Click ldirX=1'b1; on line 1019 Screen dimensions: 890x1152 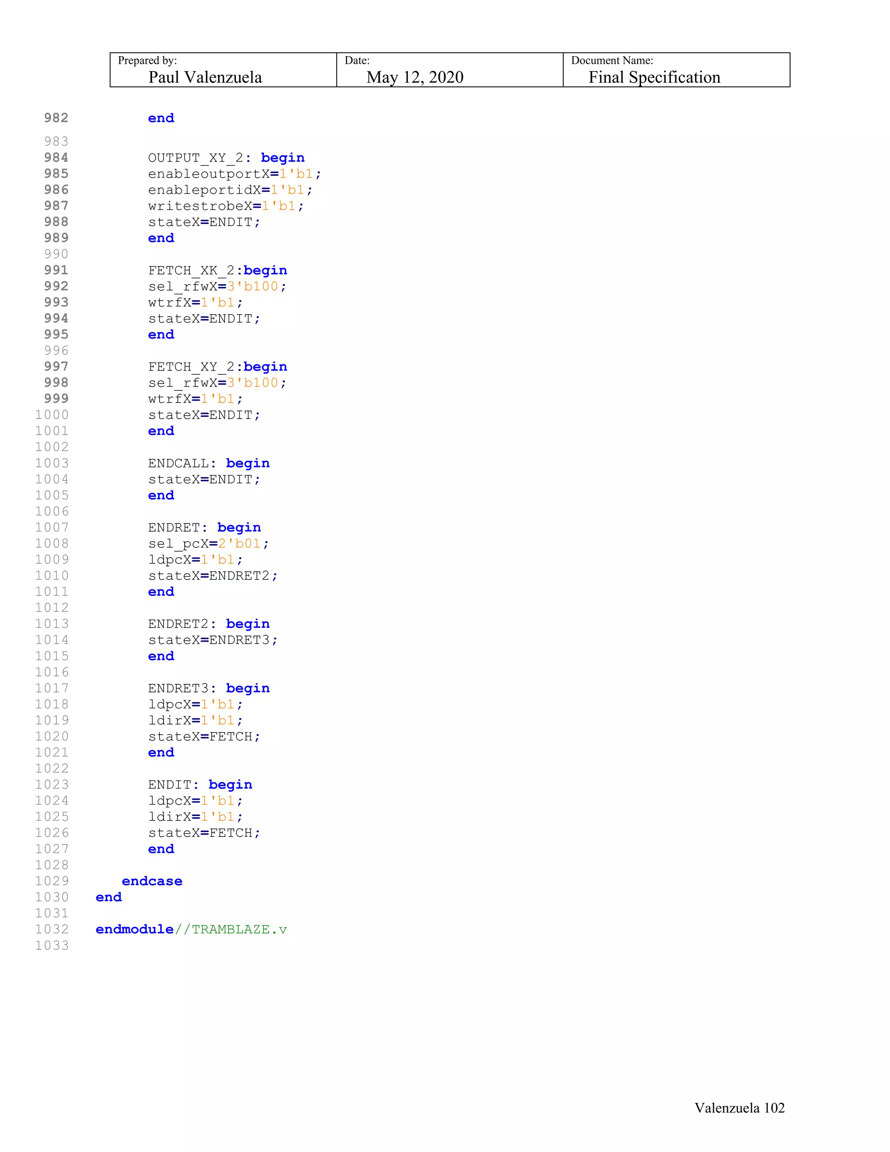pyautogui.click(x=196, y=720)
